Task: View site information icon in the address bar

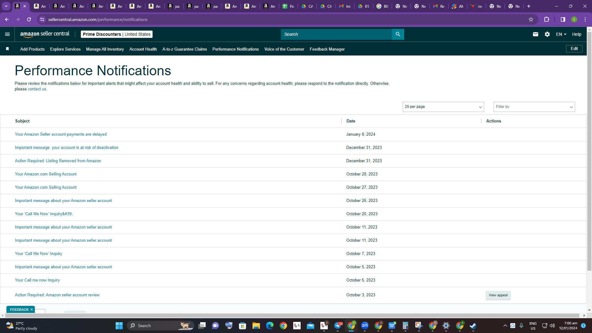Action: (x=42, y=19)
